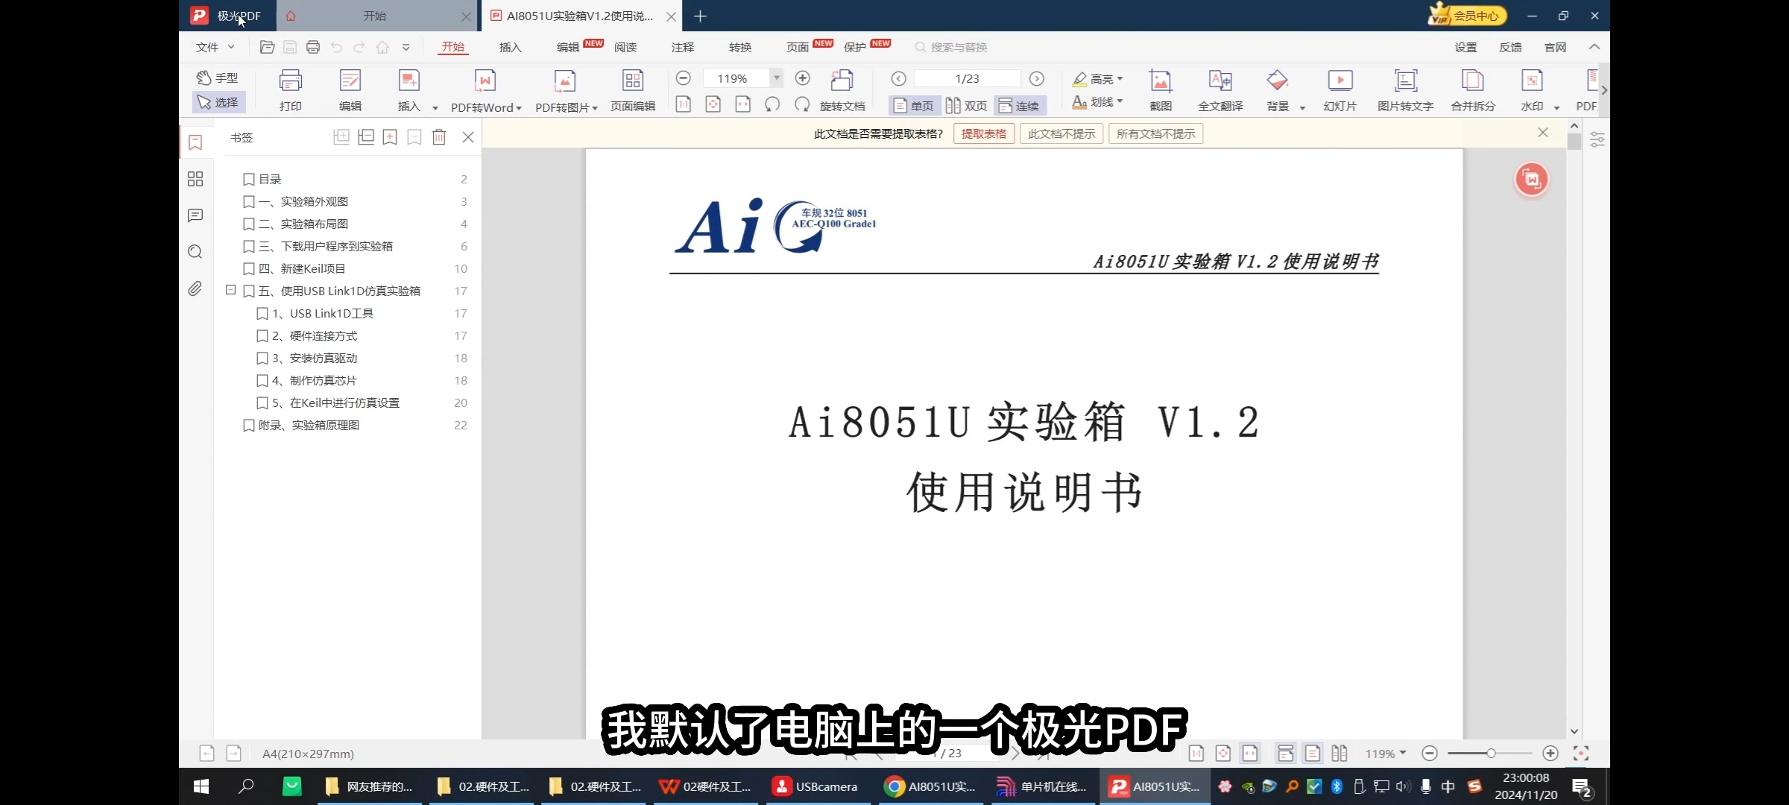The image size is (1789, 805).
Task: Open Image to Text (图片转文字)
Action: pyautogui.click(x=1406, y=89)
